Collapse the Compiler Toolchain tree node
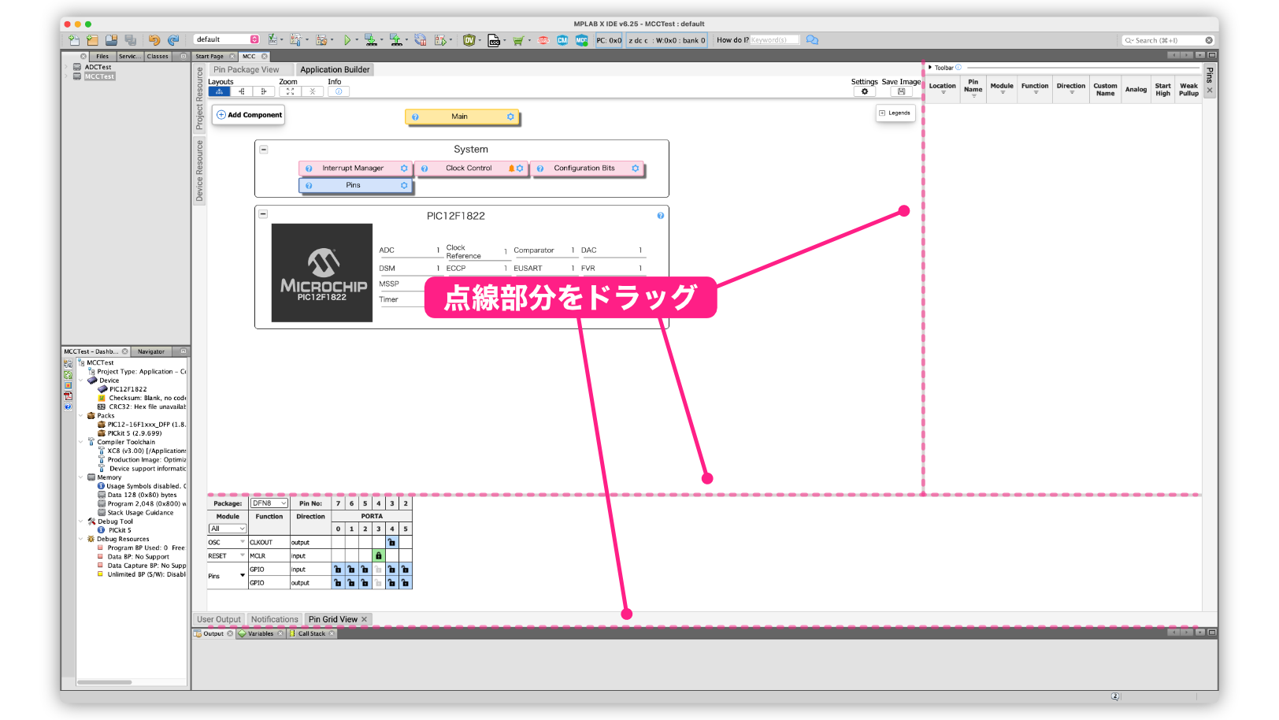 [x=81, y=442]
